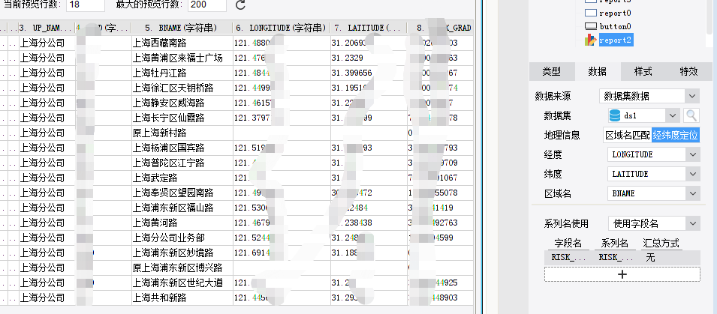Click the 原上海浦东新区博兴路 cell
717x314 pixels.
[x=182, y=268]
